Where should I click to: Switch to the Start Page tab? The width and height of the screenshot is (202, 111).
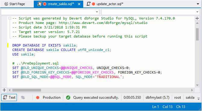(14, 4)
